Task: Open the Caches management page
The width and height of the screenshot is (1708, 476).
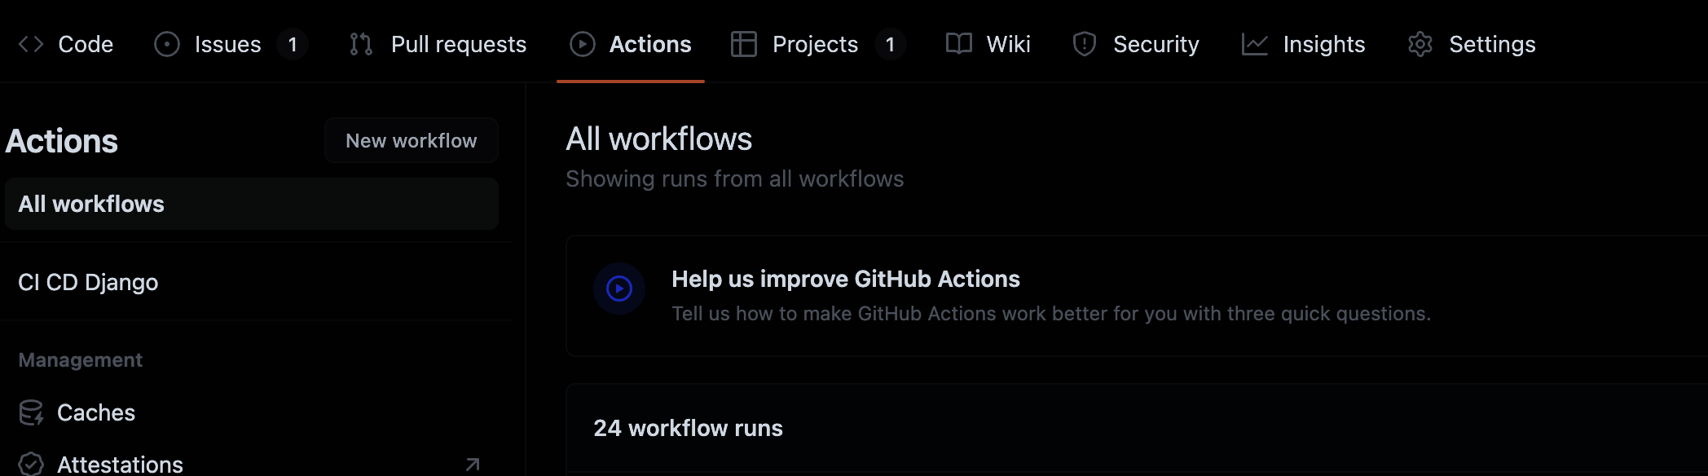Action: tap(96, 413)
